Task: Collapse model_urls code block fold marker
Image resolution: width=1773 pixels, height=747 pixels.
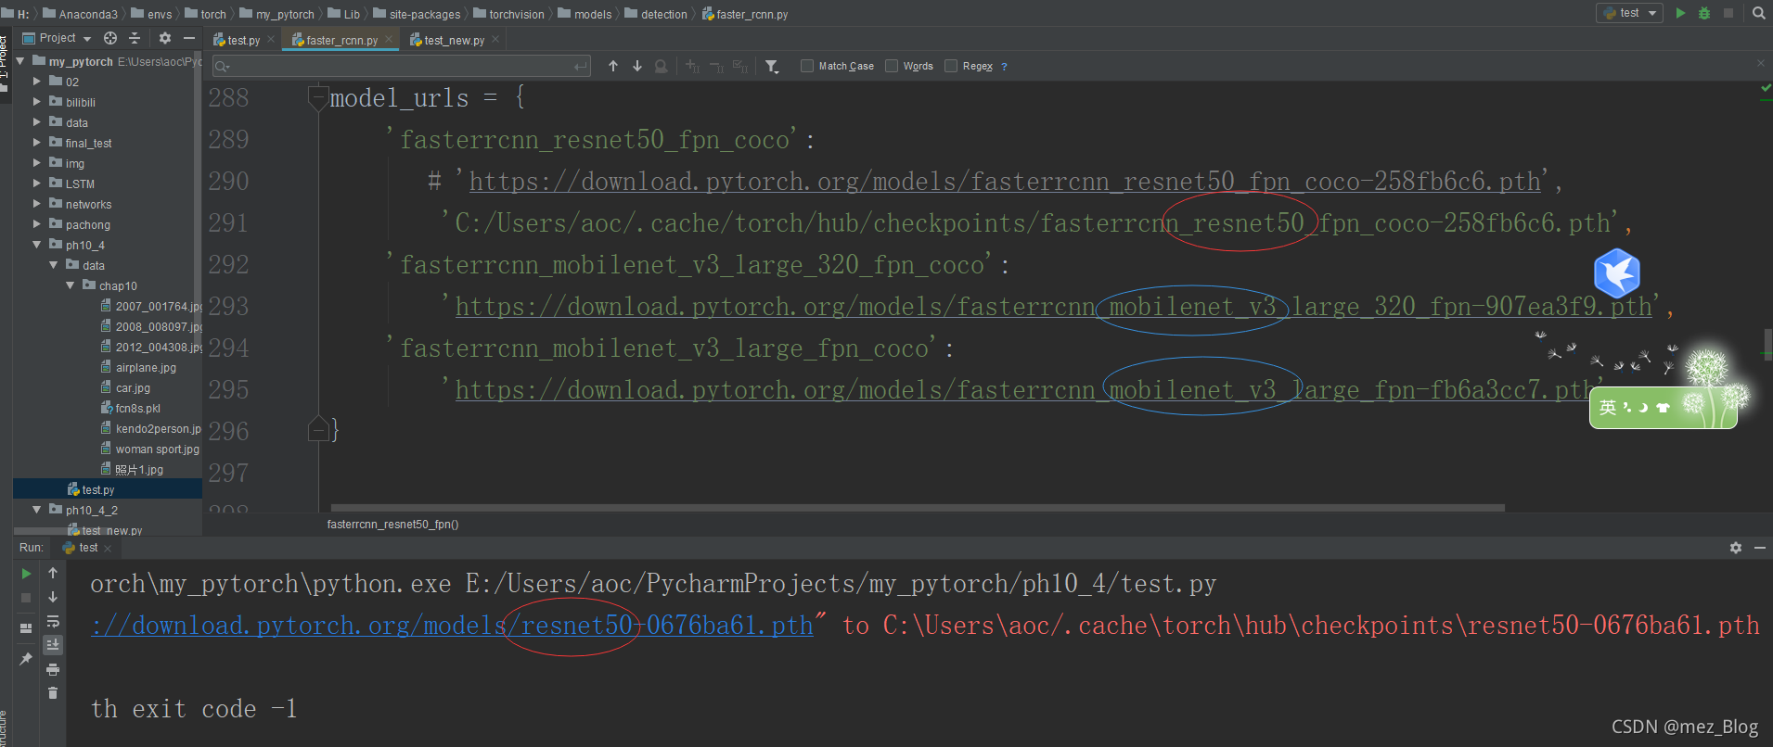Action: 318,97
